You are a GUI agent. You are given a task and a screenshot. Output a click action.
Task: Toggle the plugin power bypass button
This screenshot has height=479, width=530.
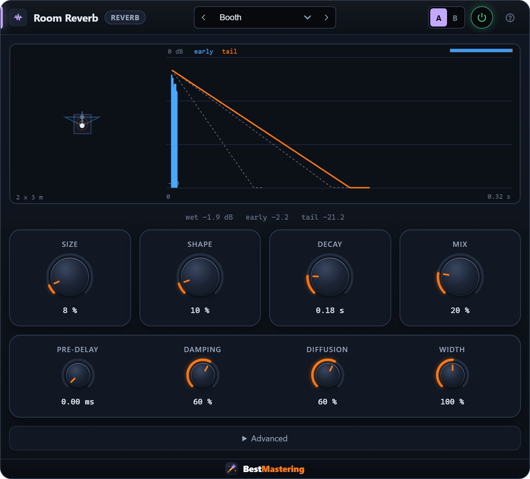click(x=482, y=17)
